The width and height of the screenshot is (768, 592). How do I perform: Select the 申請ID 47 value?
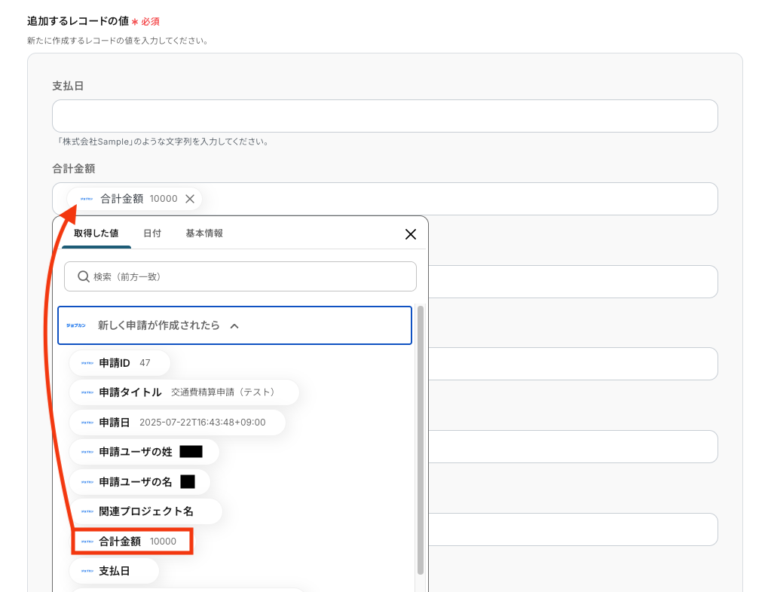tap(120, 363)
